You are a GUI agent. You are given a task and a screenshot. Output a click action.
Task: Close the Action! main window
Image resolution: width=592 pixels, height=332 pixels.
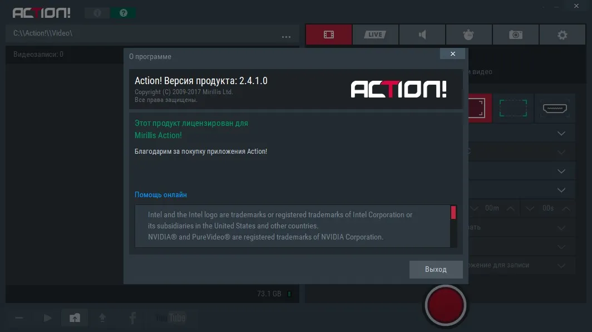[x=576, y=6]
